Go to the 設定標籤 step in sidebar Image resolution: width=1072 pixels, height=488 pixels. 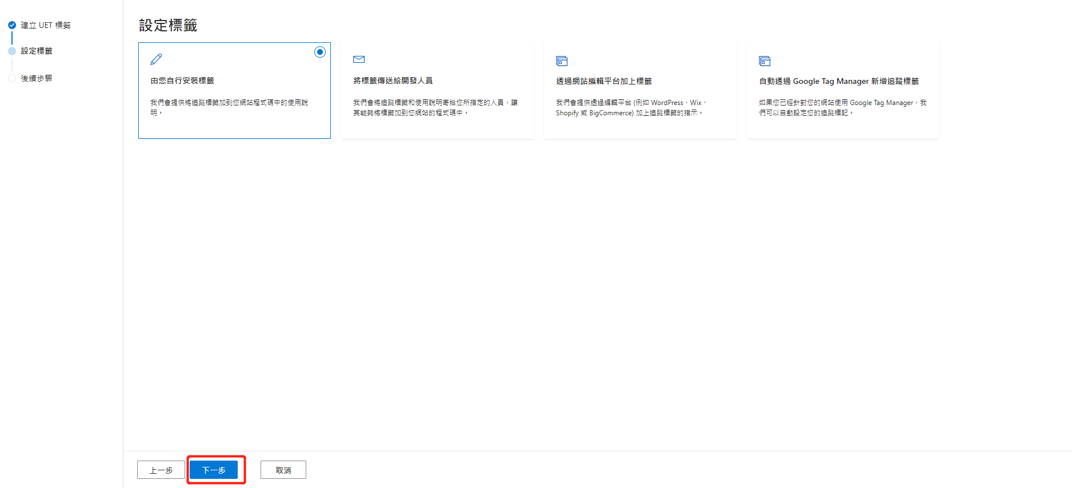click(x=37, y=51)
